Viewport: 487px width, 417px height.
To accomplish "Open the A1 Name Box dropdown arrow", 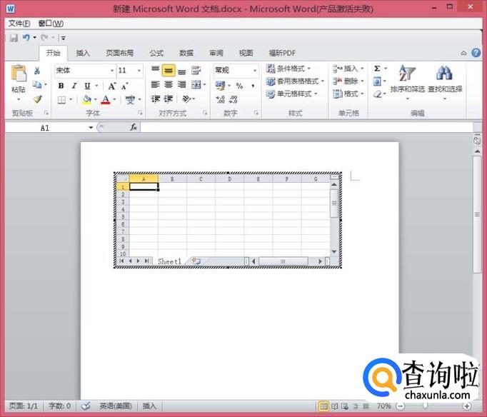I will coord(91,128).
